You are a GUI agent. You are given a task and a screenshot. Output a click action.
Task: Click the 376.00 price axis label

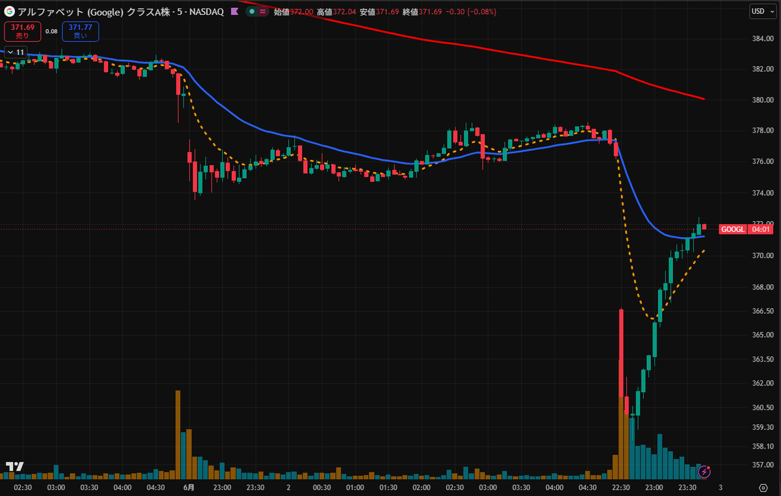(761, 162)
